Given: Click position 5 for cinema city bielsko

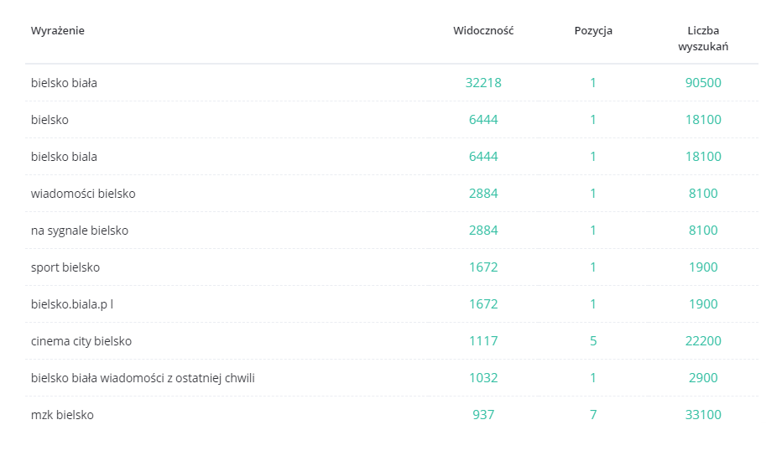Looking at the screenshot, I should 593,341.
